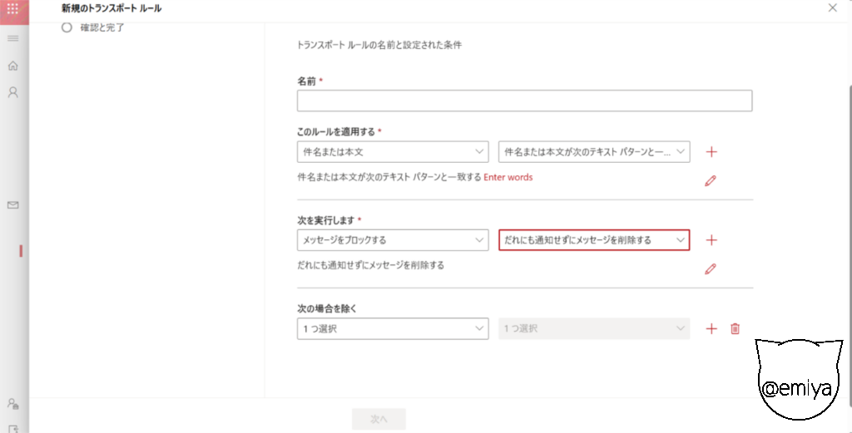Delete the exception with trash icon
The image size is (852, 433).
[x=735, y=329]
